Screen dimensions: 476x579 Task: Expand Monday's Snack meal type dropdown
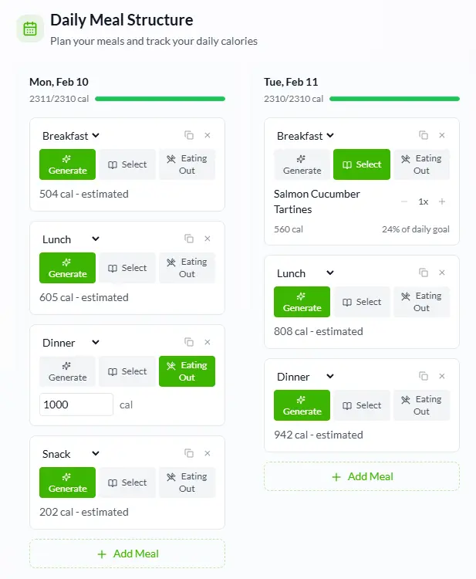pyautogui.click(x=71, y=454)
